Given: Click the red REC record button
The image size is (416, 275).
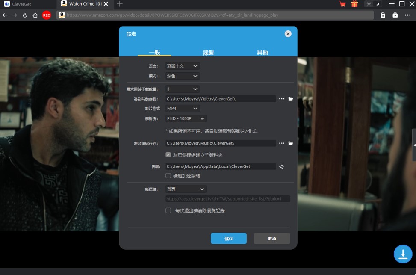Looking at the screenshot, I should [46, 15].
